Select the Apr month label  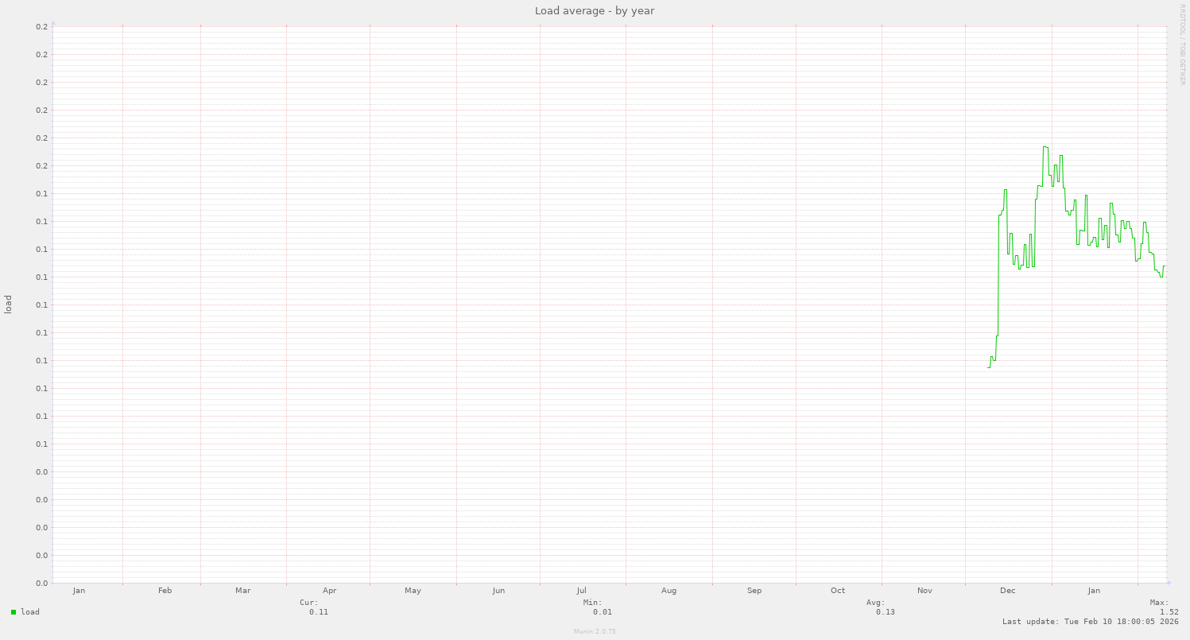(330, 591)
